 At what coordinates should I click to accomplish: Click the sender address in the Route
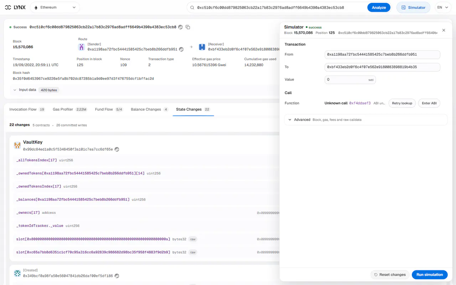[x=132, y=49]
